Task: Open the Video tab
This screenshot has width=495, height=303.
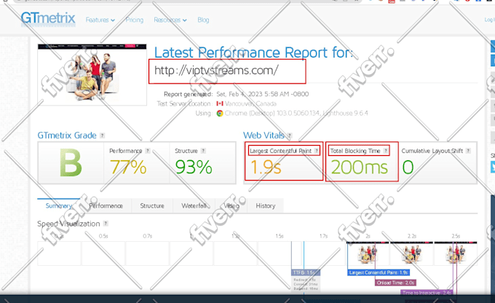Action: point(231,205)
